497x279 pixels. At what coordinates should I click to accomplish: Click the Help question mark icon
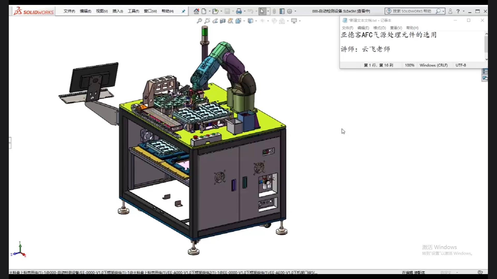pos(458,11)
